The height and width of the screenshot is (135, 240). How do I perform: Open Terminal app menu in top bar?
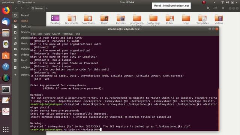point(26,2)
